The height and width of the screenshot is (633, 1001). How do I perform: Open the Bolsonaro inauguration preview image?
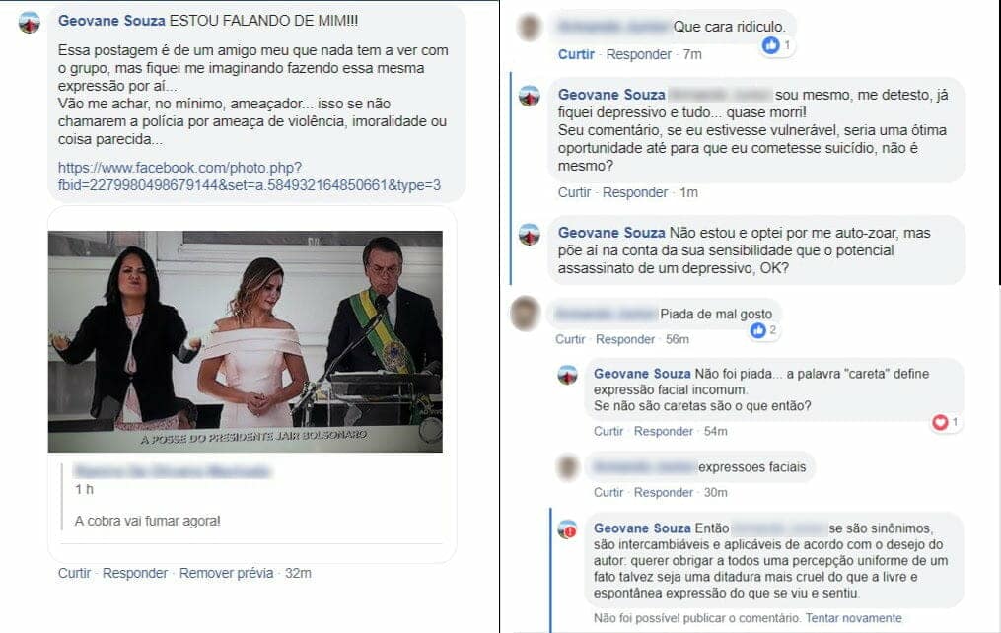point(246,341)
